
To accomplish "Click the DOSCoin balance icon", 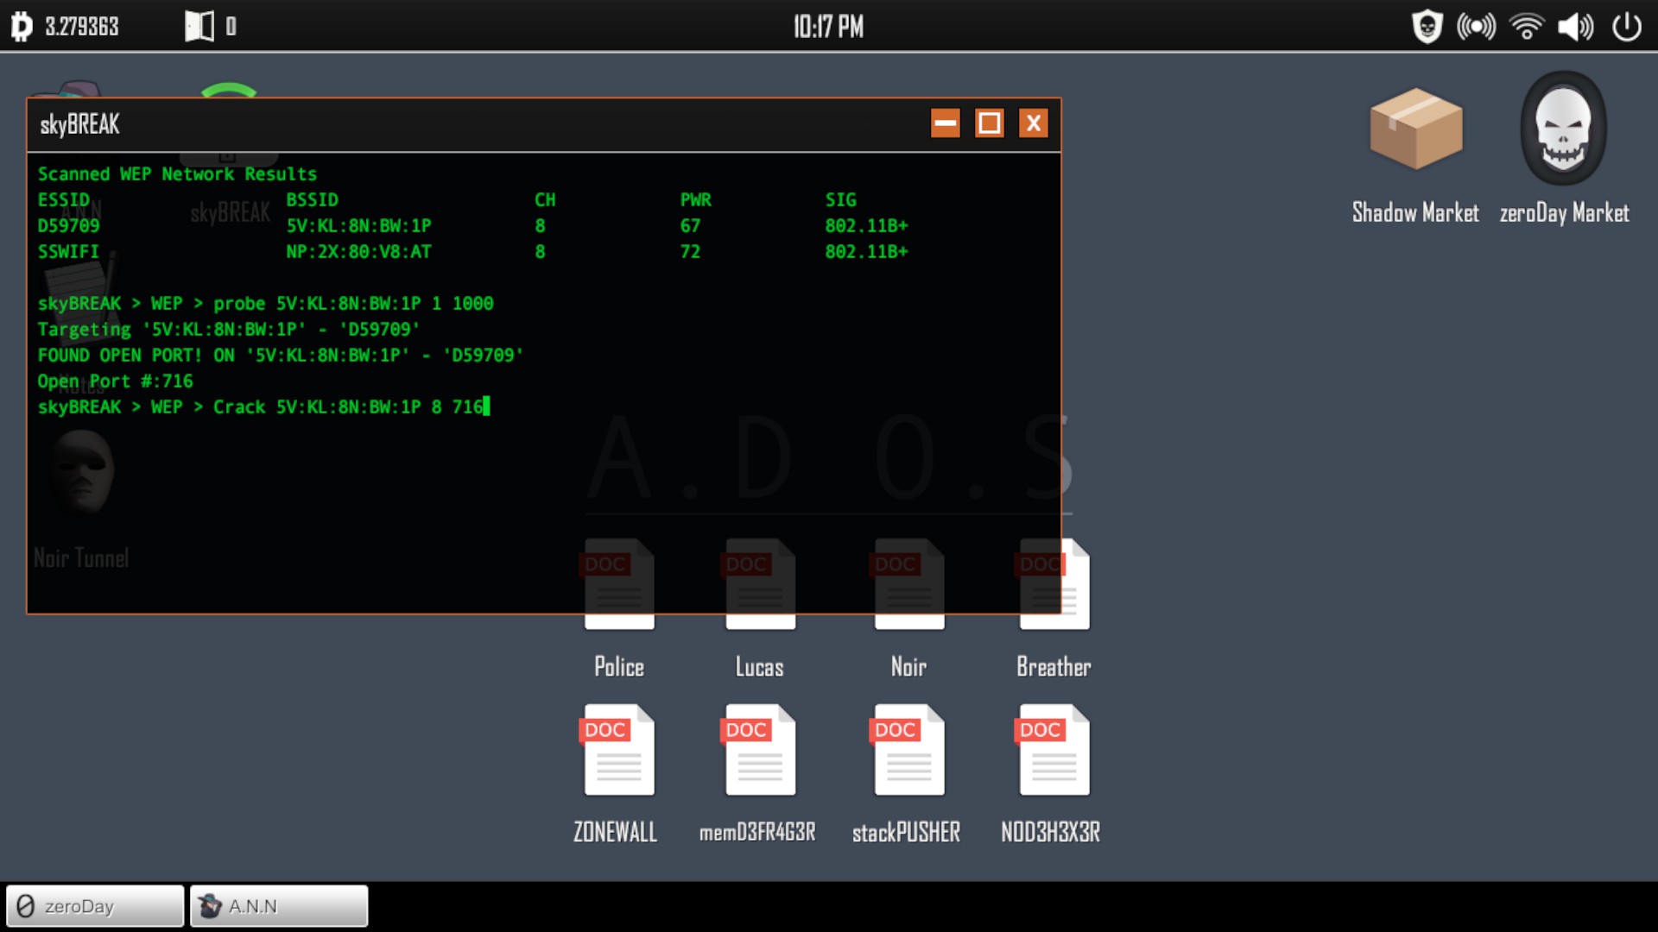I will [x=22, y=27].
